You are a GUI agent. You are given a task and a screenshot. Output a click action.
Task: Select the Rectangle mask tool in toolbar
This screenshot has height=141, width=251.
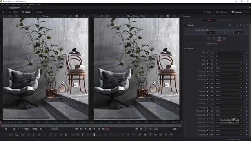100,134
